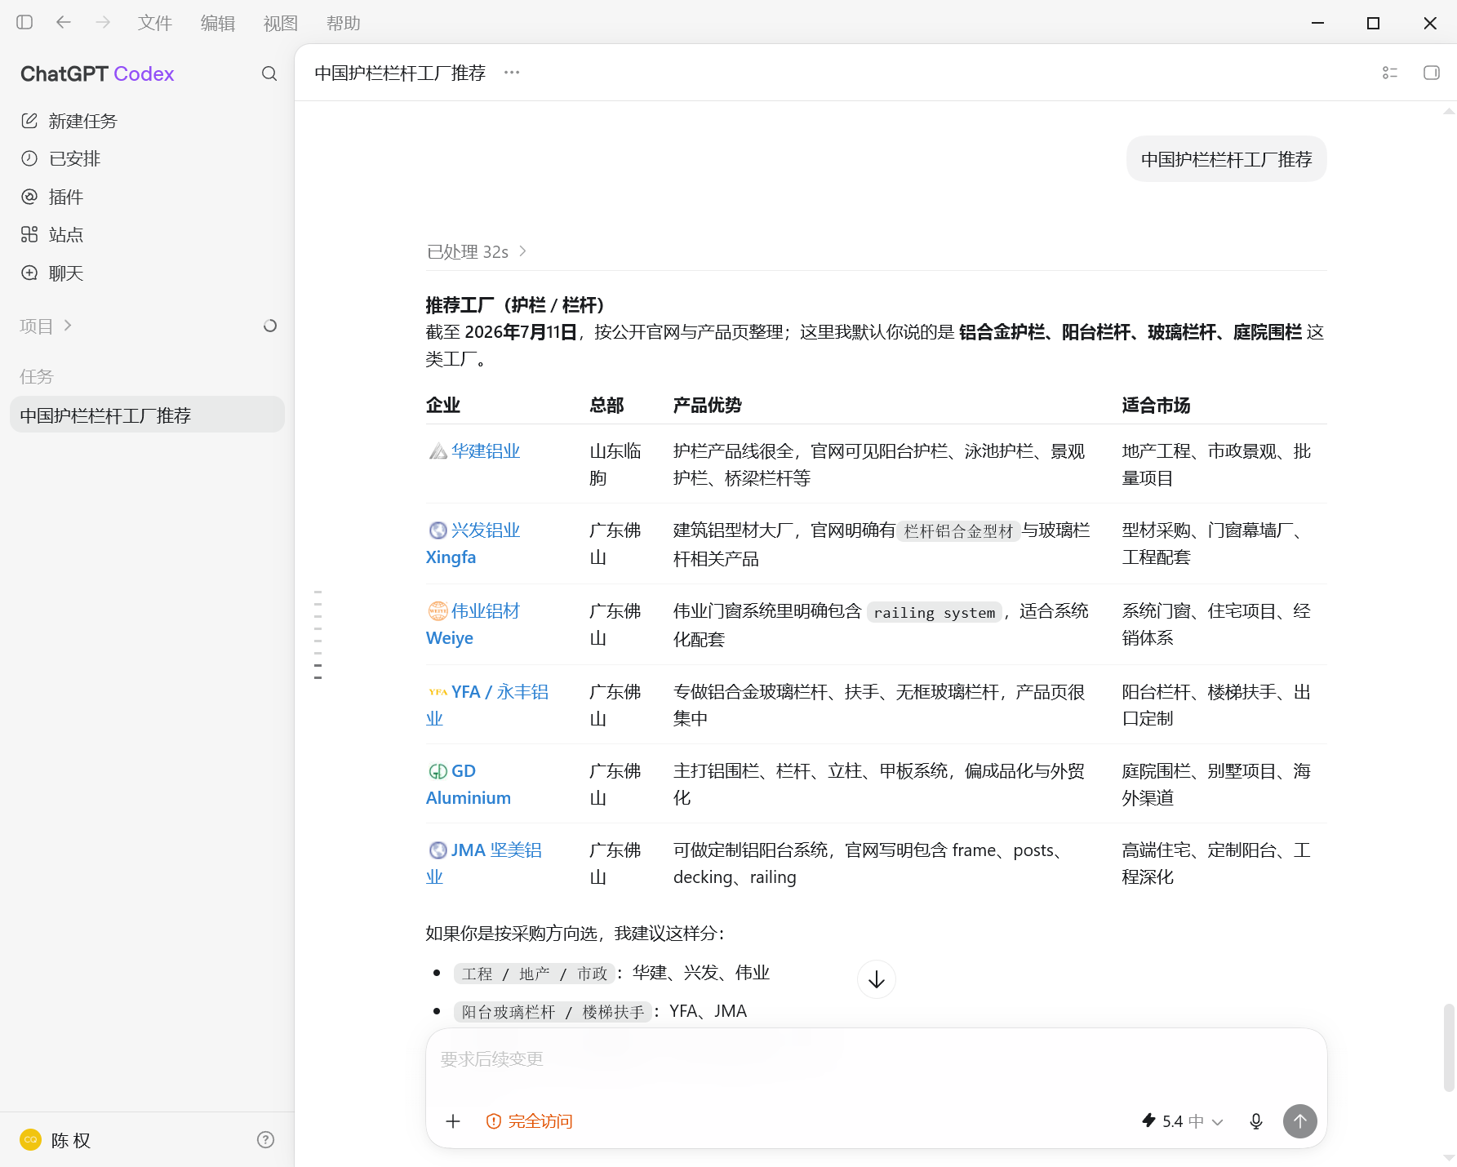Click the 栏杆铝合金型材 code tag

click(958, 531)
